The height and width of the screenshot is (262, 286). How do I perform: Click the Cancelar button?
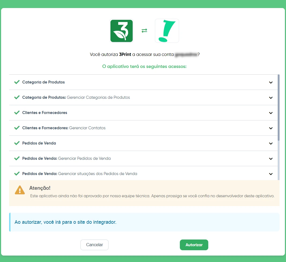(x=94, y=245)
